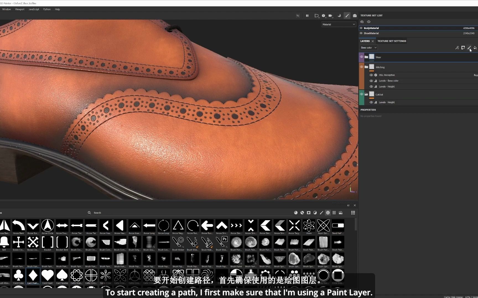478x298 pixels.
Task: Activate the painting mode brush icon
Action: tap(347, 16)
